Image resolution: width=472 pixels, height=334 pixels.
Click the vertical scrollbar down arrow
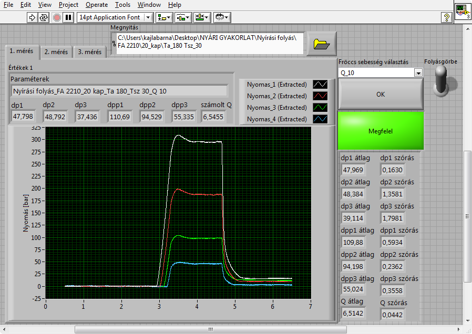pyautogui.click(x=467, y=320)
